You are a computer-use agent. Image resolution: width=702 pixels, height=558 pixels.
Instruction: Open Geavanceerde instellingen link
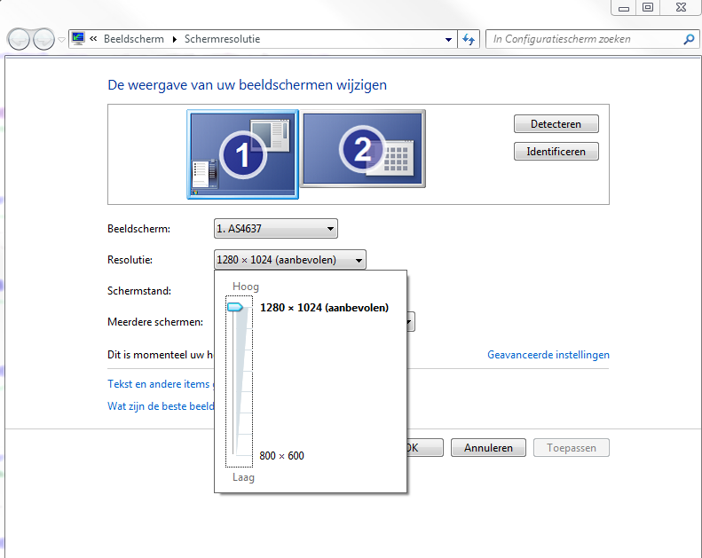pos(548,355)
